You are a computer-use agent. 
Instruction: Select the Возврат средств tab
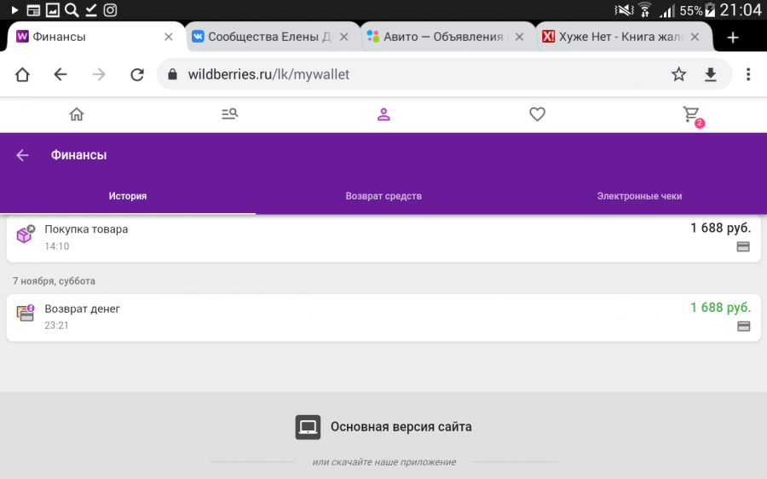383,196
